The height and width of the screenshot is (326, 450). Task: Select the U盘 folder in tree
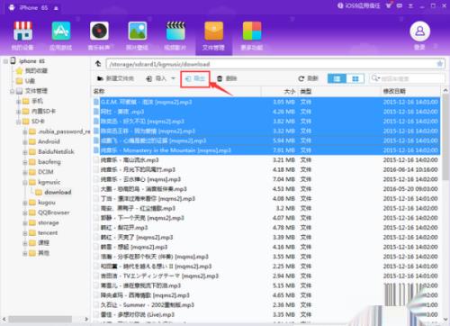(x=30, y=81)
